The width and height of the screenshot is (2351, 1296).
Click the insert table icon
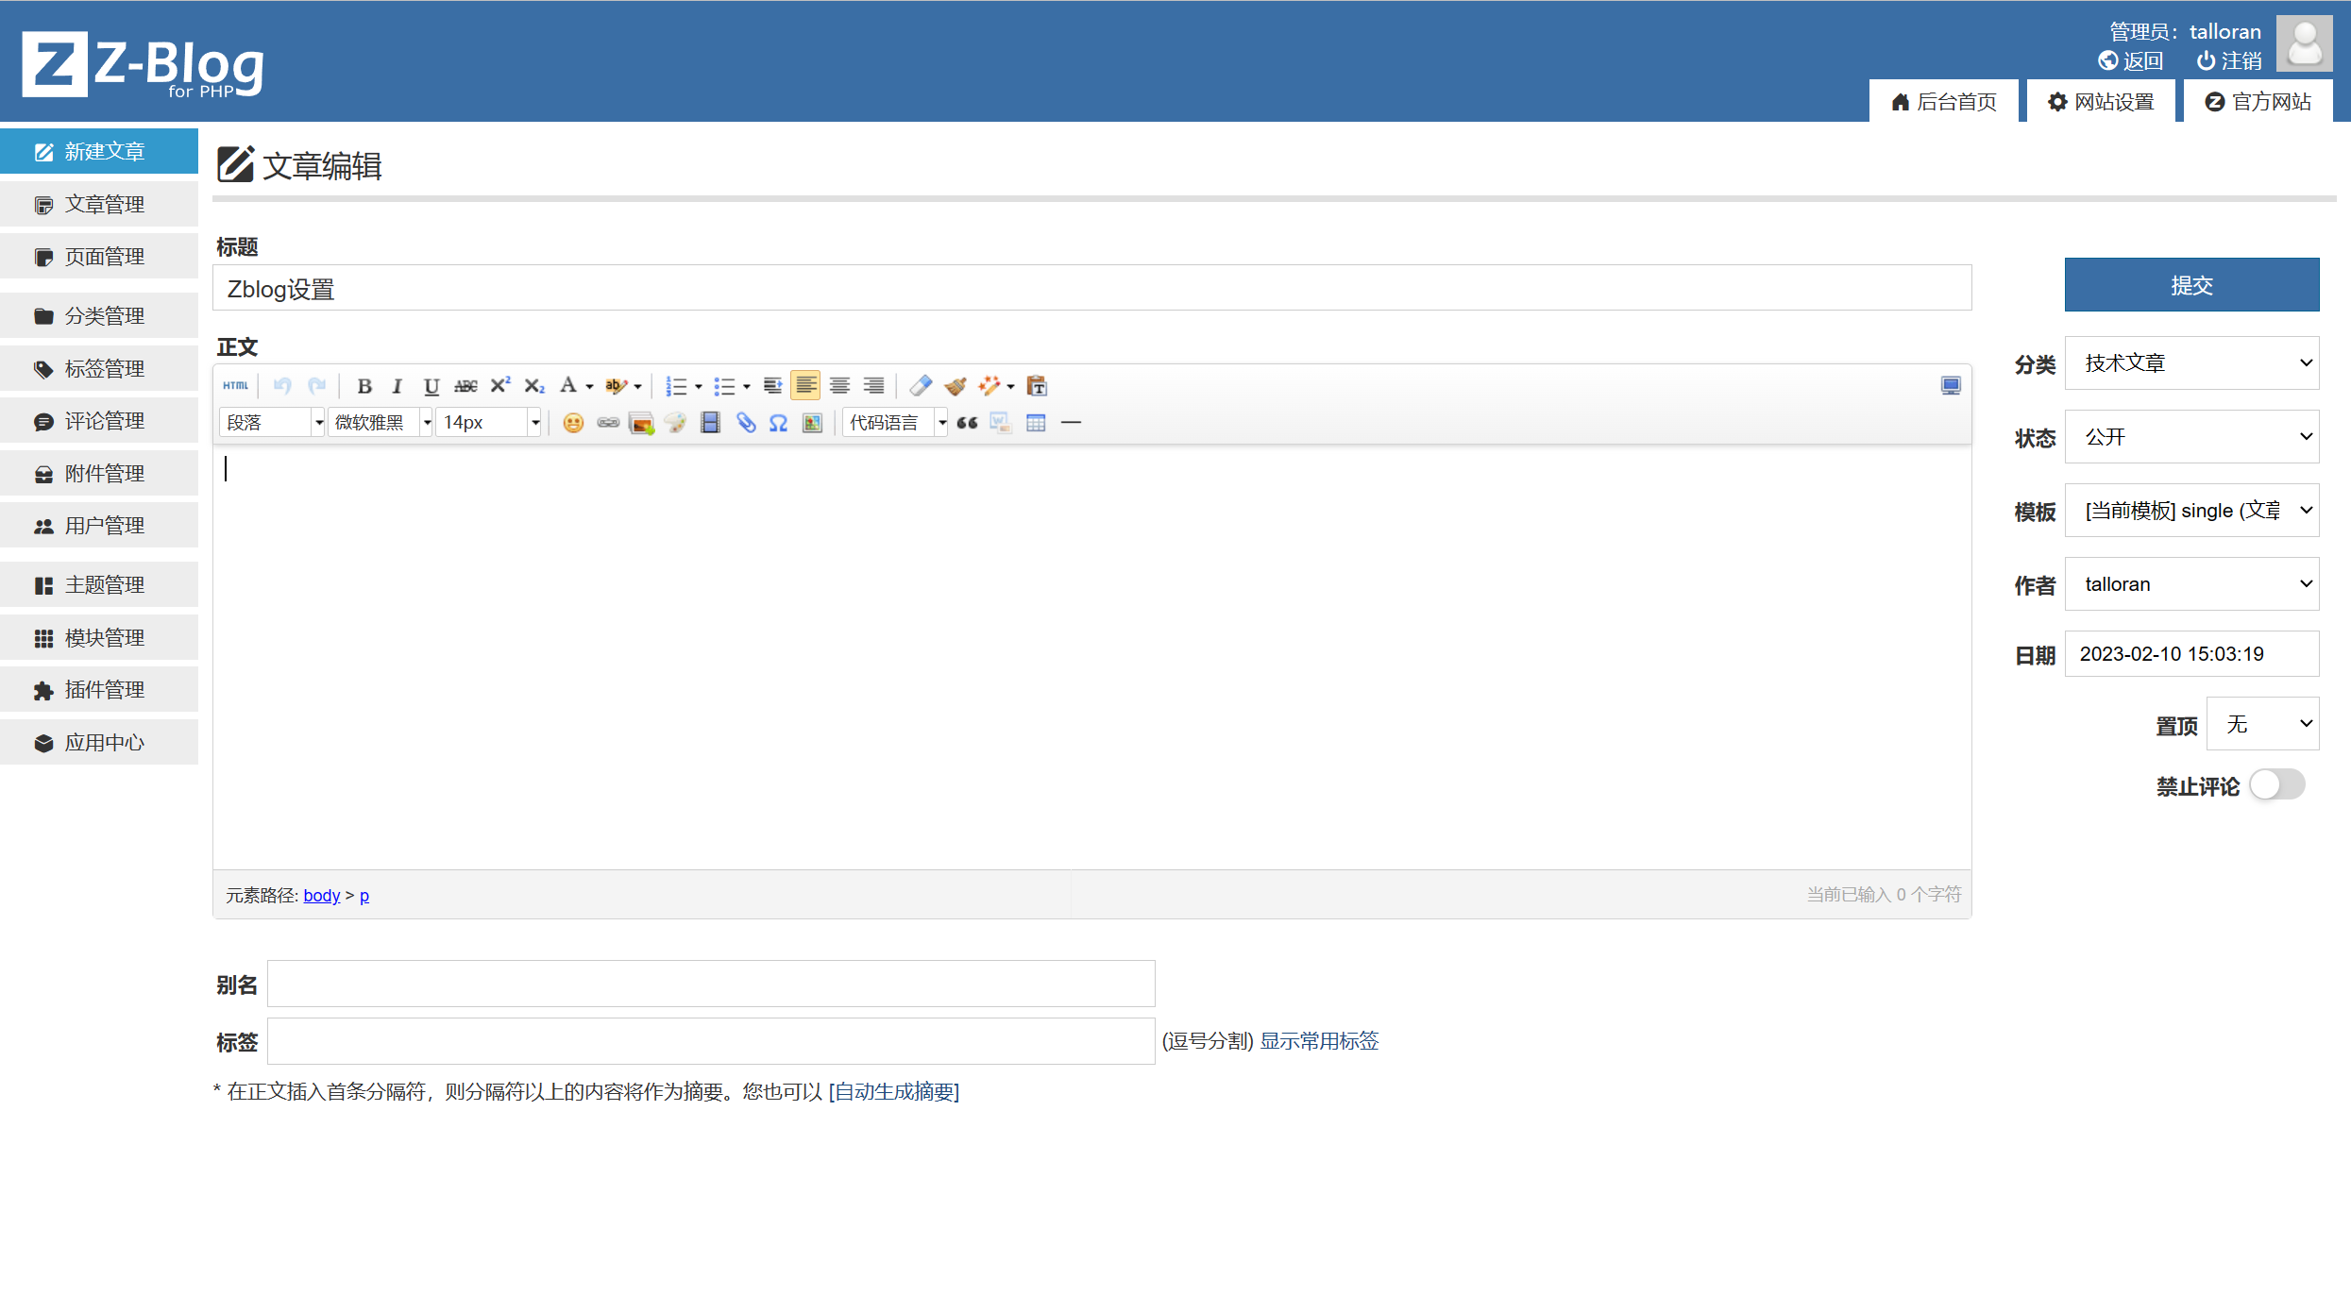pos(1036,423)
